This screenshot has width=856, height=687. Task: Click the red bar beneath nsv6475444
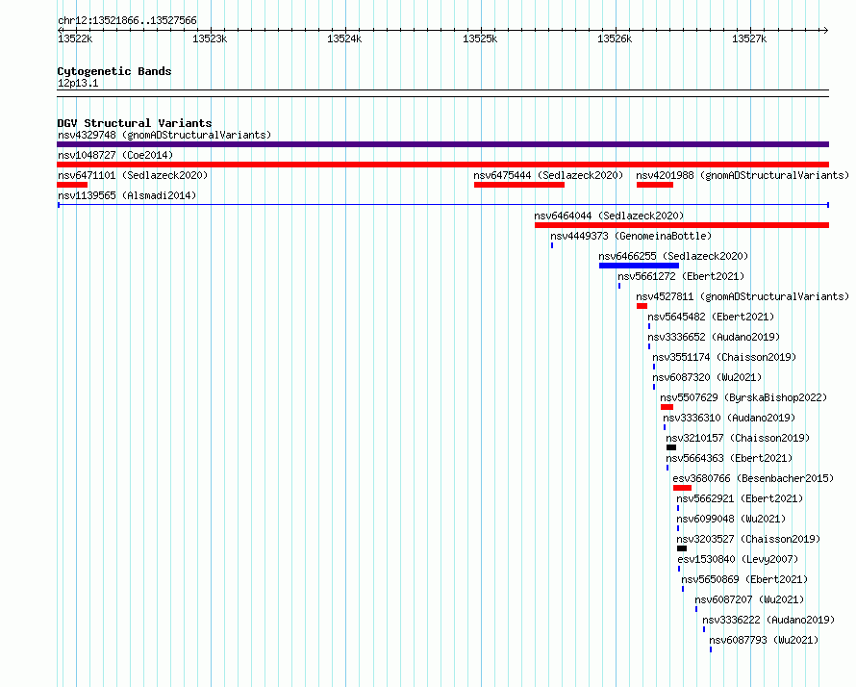point(519,185)
